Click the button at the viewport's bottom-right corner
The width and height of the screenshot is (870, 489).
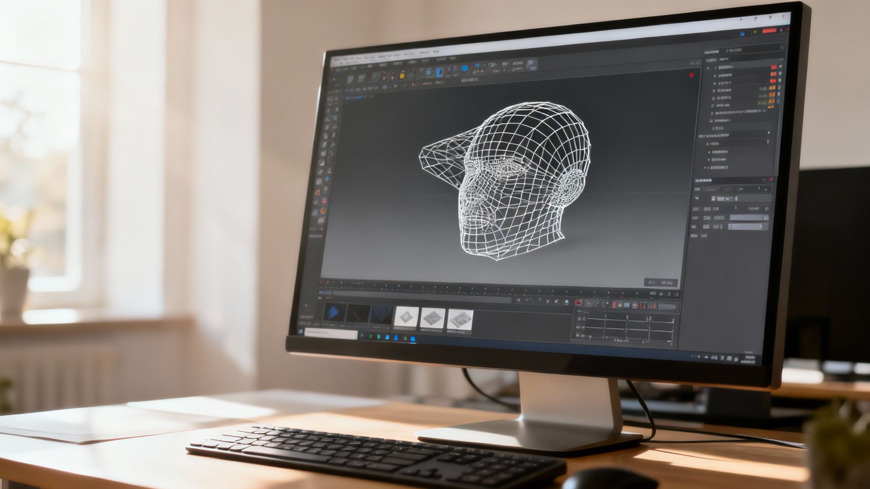pyautogui.click(x=661, y=282)
